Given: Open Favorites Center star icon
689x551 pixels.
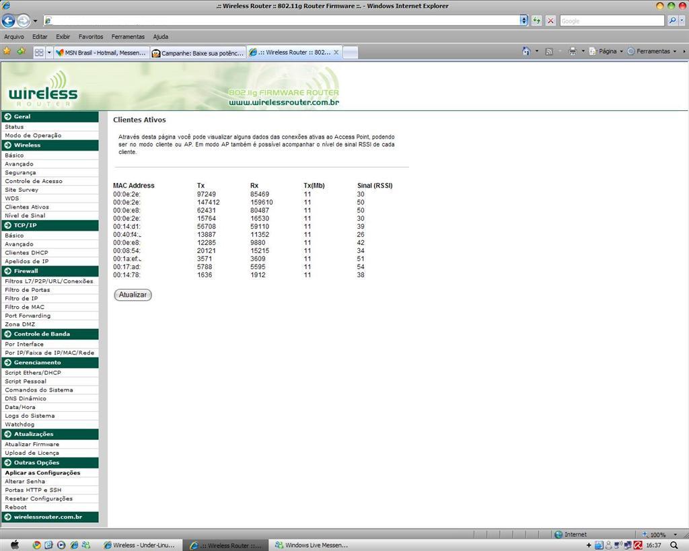Looking at the screenshot, I should tap(7, 51).
